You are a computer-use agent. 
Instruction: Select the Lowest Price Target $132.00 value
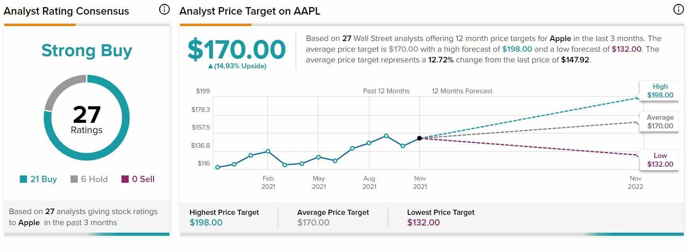(x=423, y=223)
